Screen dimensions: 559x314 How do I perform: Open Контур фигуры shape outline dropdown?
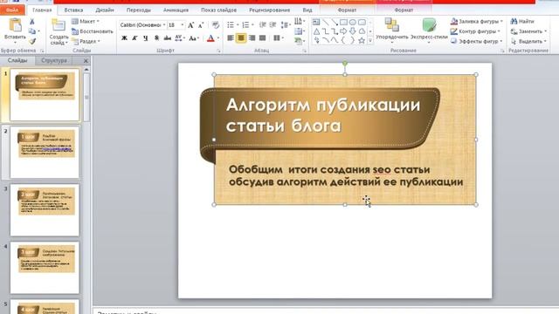[475, 31]
